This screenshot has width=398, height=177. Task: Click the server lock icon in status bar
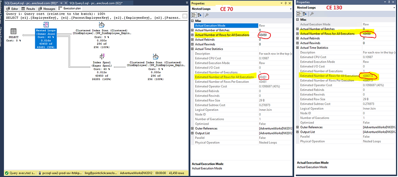pos(40,173)
